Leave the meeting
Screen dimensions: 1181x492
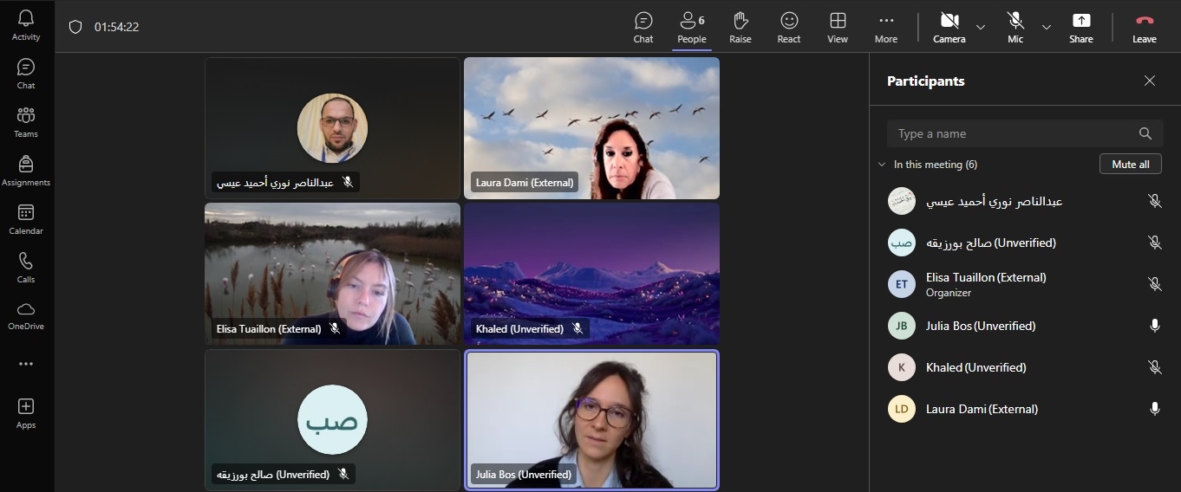pos(1144,27)
